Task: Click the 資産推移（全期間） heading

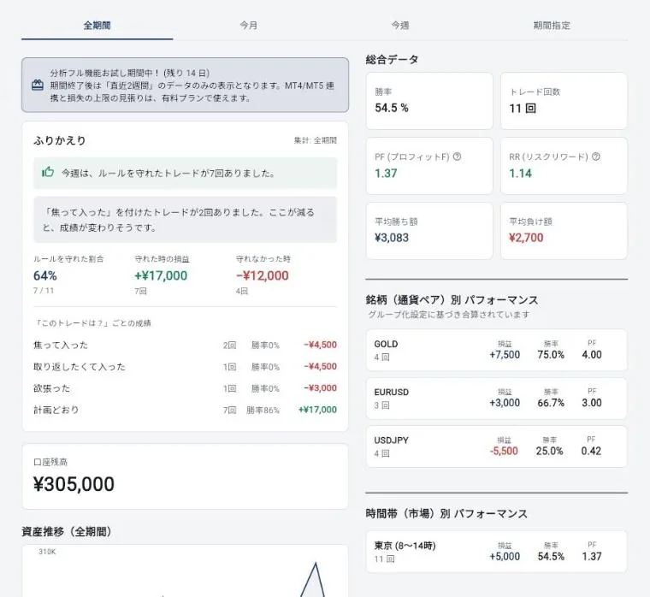Action: click(x=67, y=531)
